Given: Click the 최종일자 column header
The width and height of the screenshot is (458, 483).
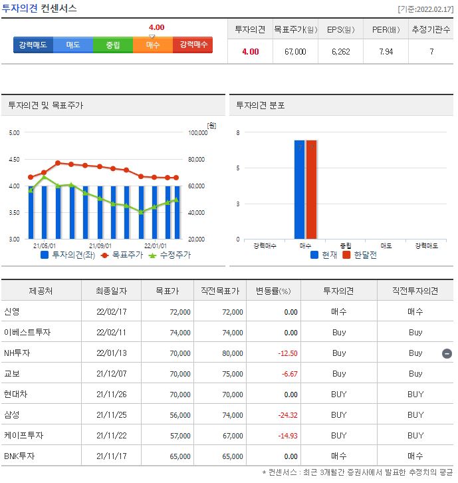Looking at the screenshot, I should 111,291.
